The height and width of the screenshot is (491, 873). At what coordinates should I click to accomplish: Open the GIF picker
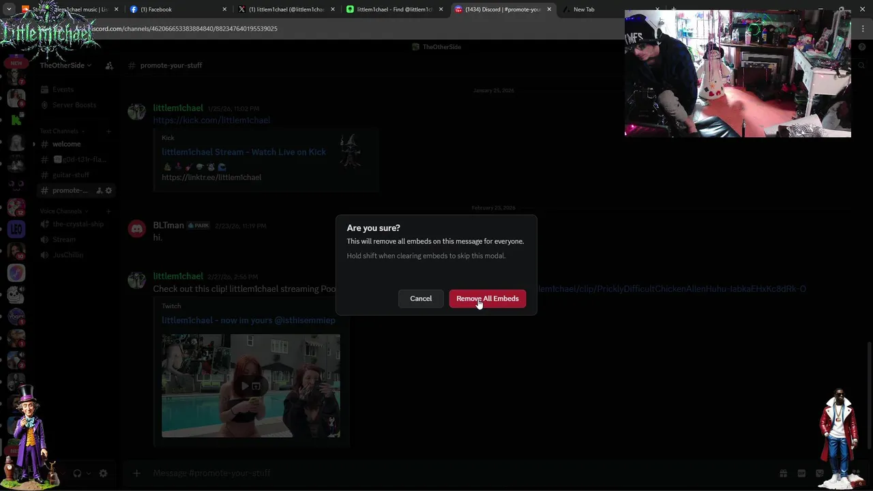(801, 473)
